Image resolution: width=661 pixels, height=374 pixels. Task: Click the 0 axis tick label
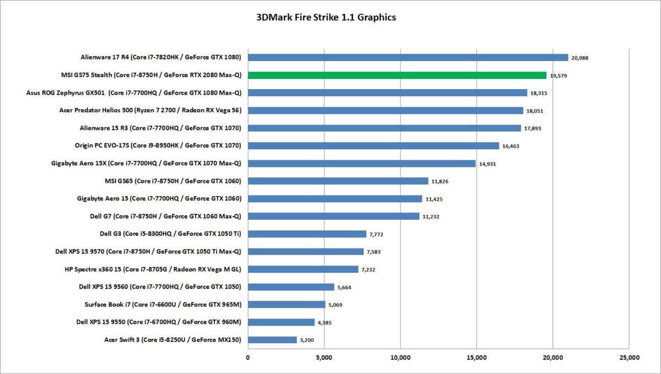pyautogui.click(x=248, y=357)
